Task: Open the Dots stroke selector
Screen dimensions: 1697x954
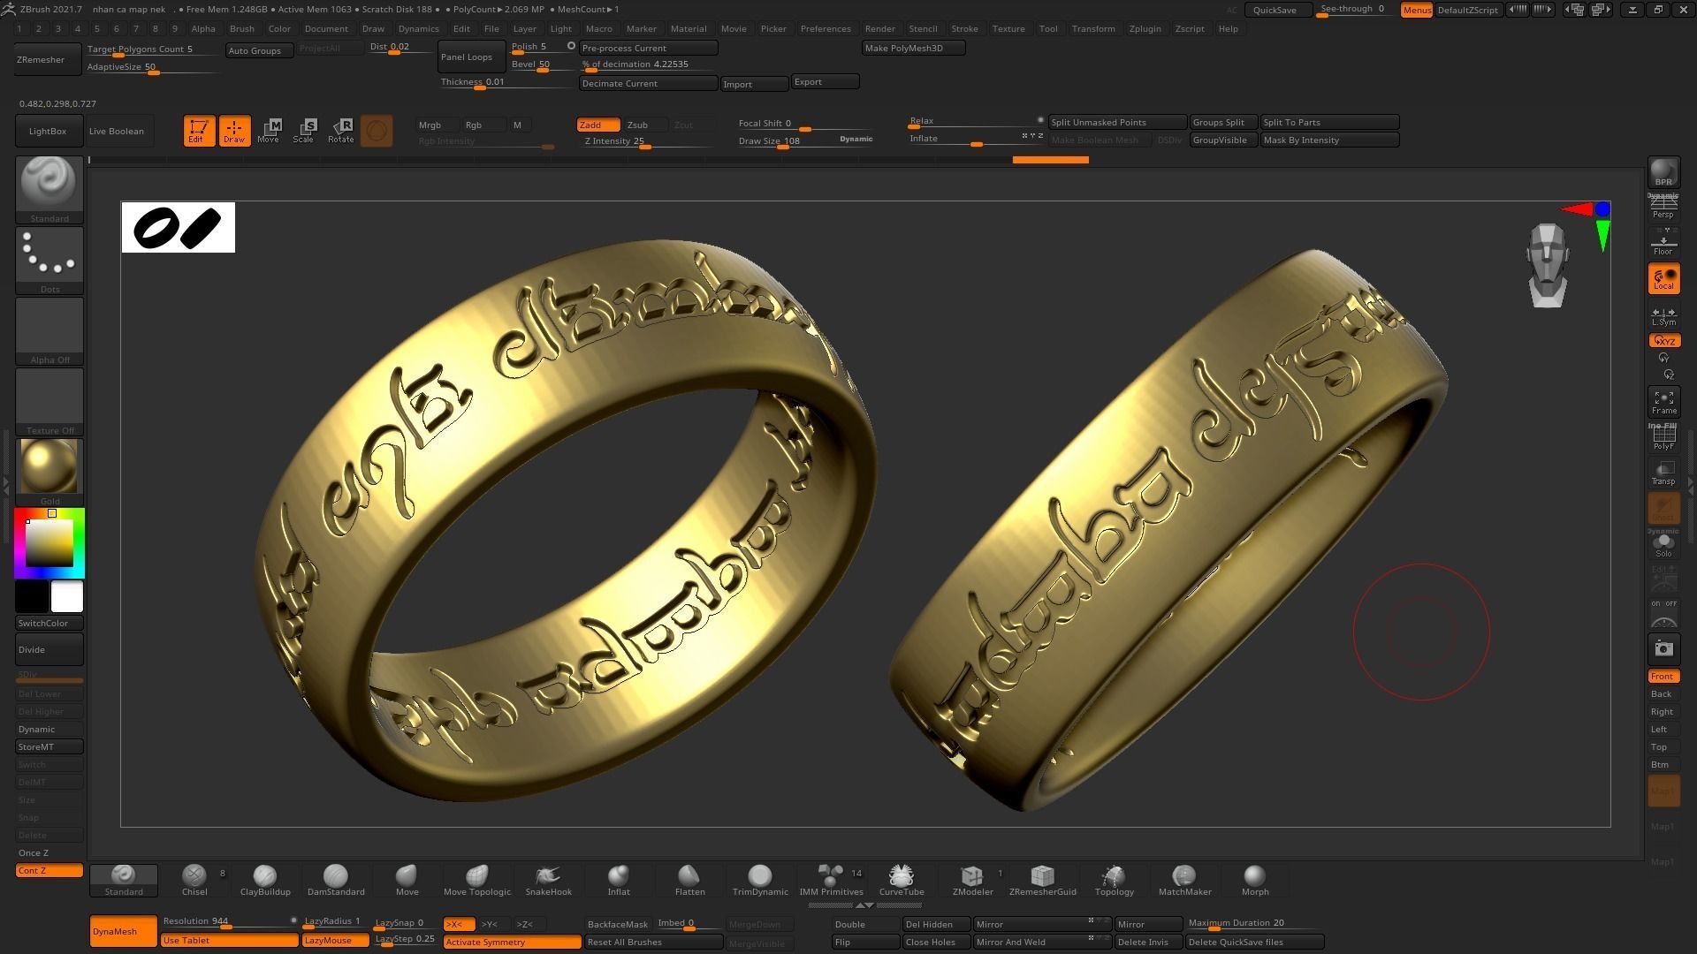Action: click(x=49, y=261)
